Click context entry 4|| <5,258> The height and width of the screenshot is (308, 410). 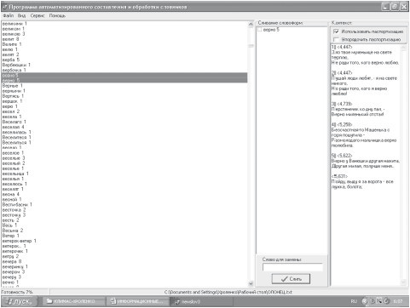[342, 124]
